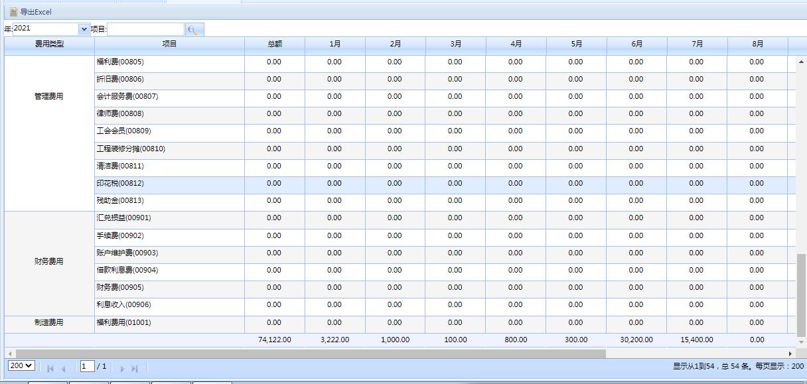Image resolution: width=807 pixels, height=384 pixels.
Task: Select the 折旧费(00806) row
Action: pos(445,80)
